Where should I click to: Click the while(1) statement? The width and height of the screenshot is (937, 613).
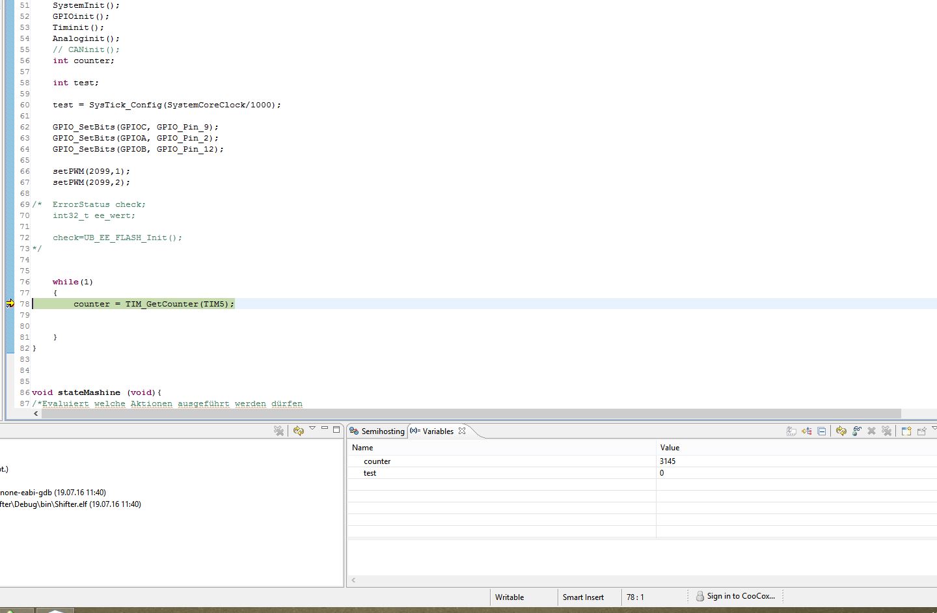[73, 282]
